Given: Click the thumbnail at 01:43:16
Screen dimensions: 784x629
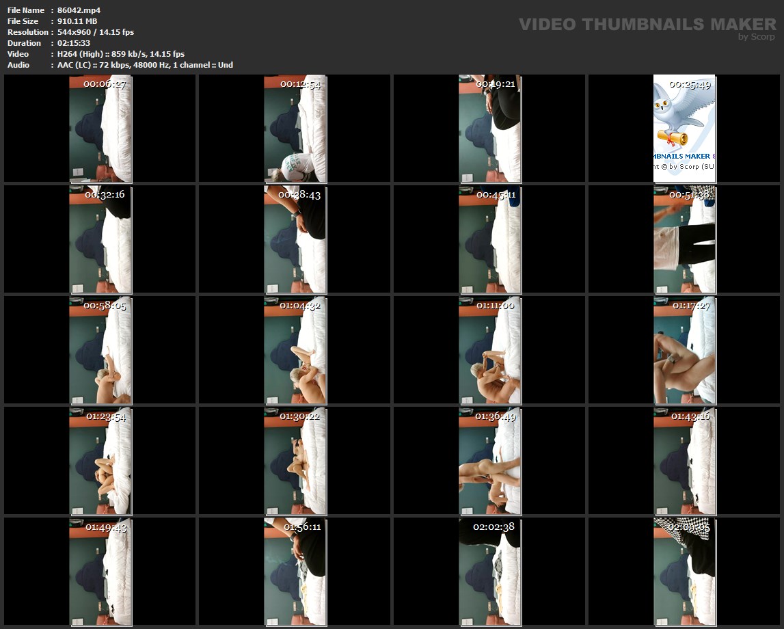Looking at the screenshot, I should click(684, 461).
